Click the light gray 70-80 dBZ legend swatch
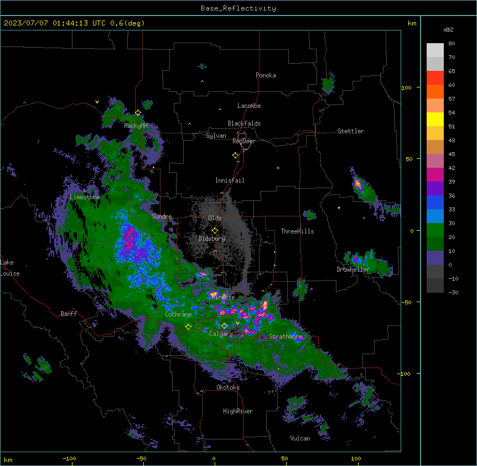 pos(435,50)
